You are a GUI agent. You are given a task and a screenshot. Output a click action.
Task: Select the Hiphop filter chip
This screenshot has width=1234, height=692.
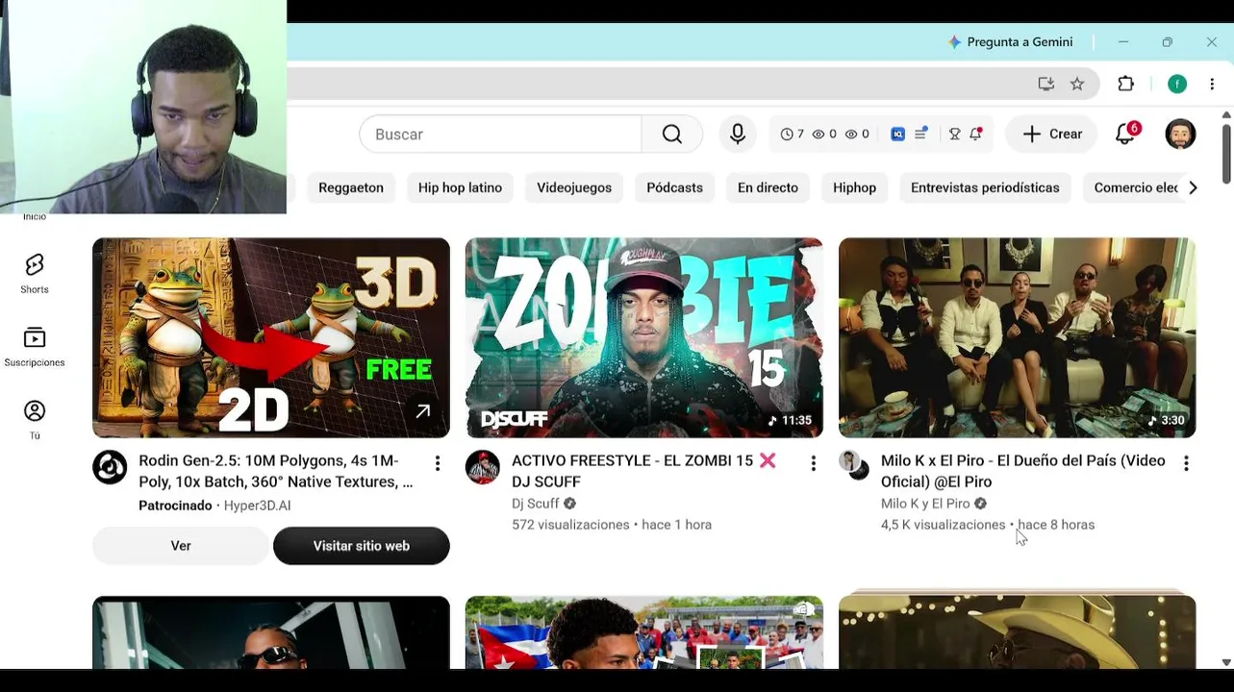854,187
